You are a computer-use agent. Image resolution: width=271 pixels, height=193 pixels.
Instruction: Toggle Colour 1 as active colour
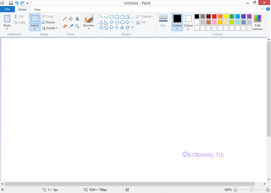click(177, 22)
